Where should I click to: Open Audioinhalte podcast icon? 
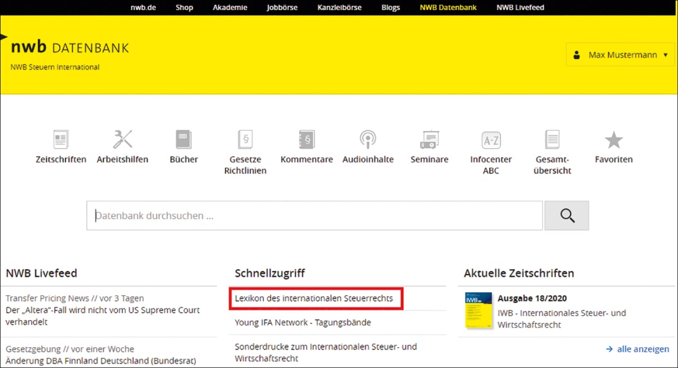pos(368,139)
